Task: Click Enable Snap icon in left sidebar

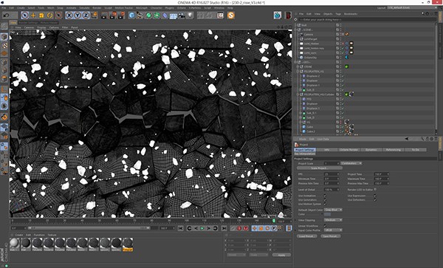Action: coord(4,117)
